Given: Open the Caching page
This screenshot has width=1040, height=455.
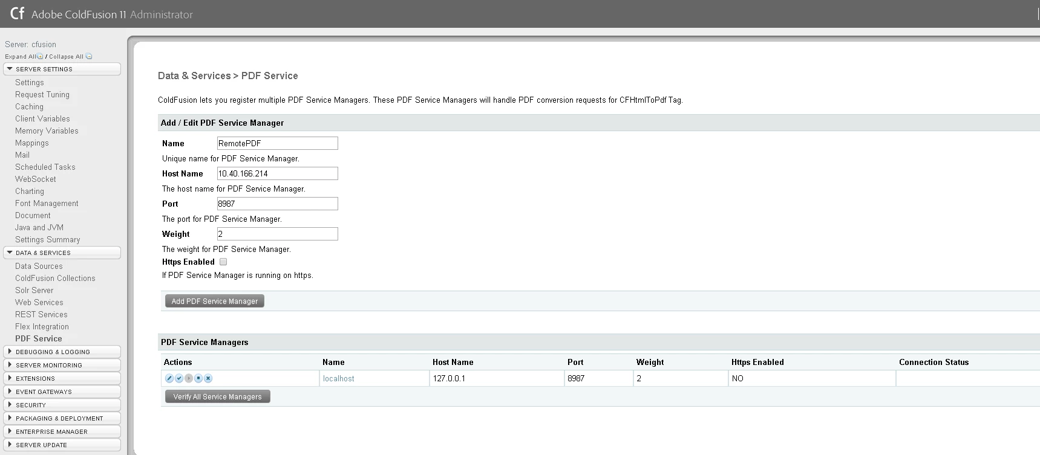Looking at the screenshot, I should tap(29, 106).
